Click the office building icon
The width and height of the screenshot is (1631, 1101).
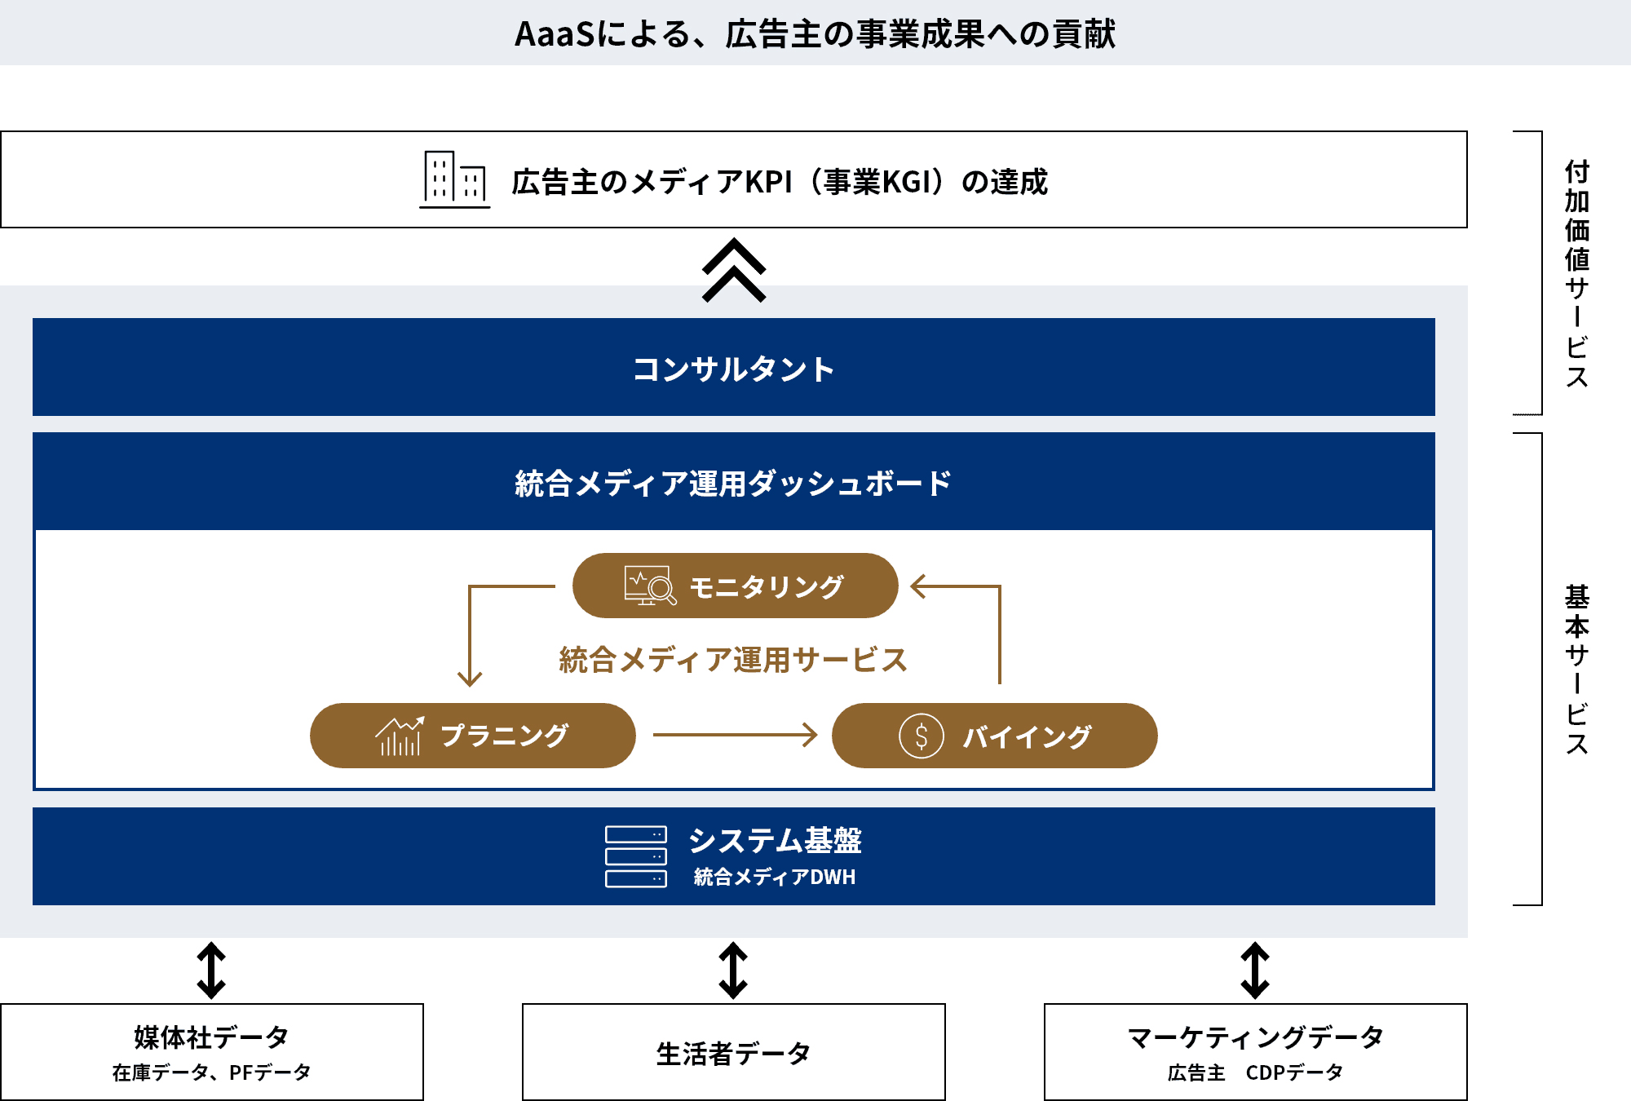point(454,179)
